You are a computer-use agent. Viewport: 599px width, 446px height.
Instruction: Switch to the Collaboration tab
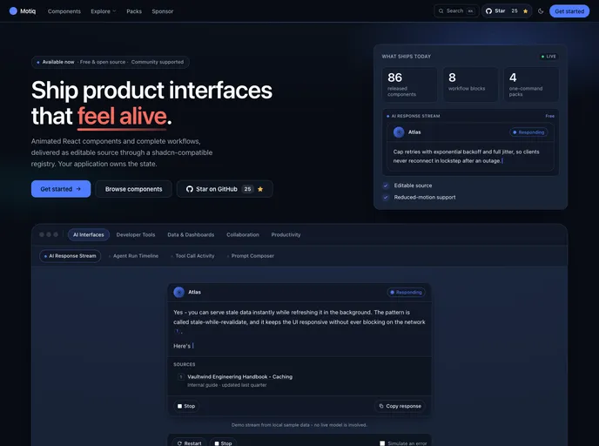[243, 234]
